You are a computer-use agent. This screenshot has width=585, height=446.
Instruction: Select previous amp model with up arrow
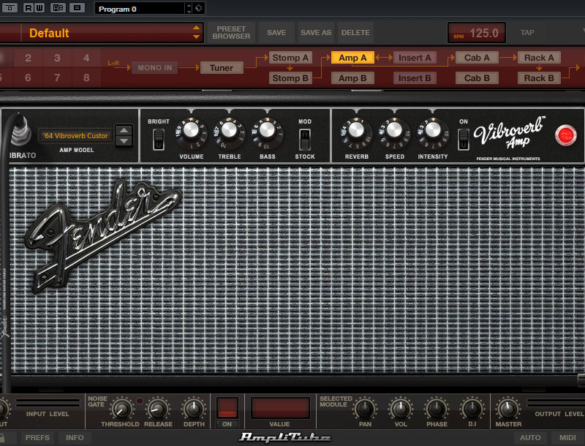[124, 131]
